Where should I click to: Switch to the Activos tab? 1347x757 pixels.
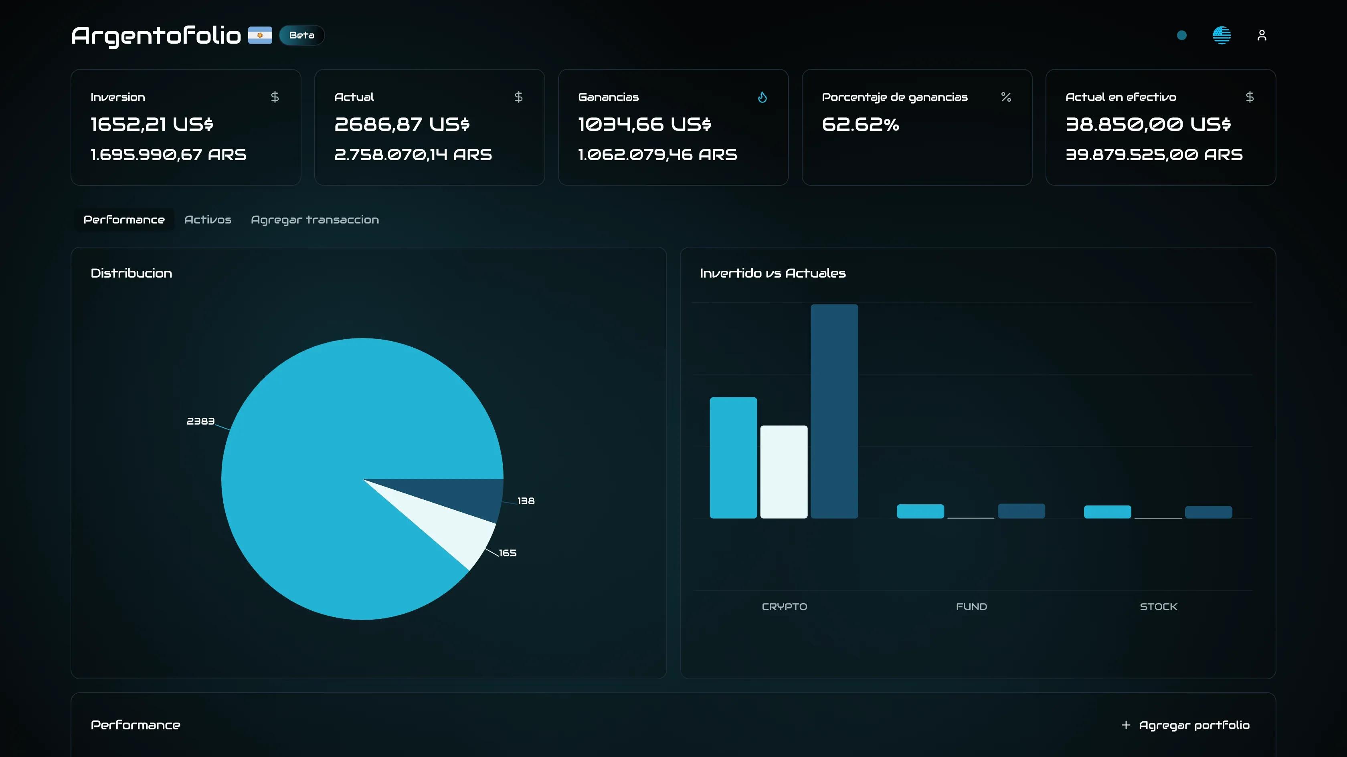click(208, 219)
